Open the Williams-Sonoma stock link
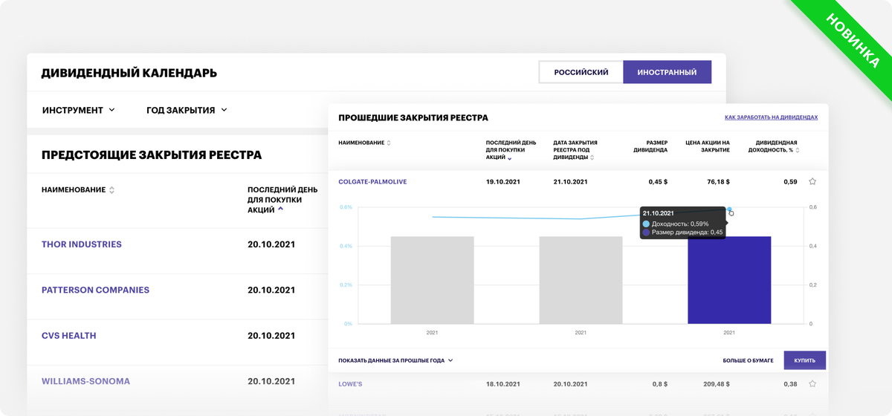The width and height of the screenshot is (892, 416). (85, 381)
